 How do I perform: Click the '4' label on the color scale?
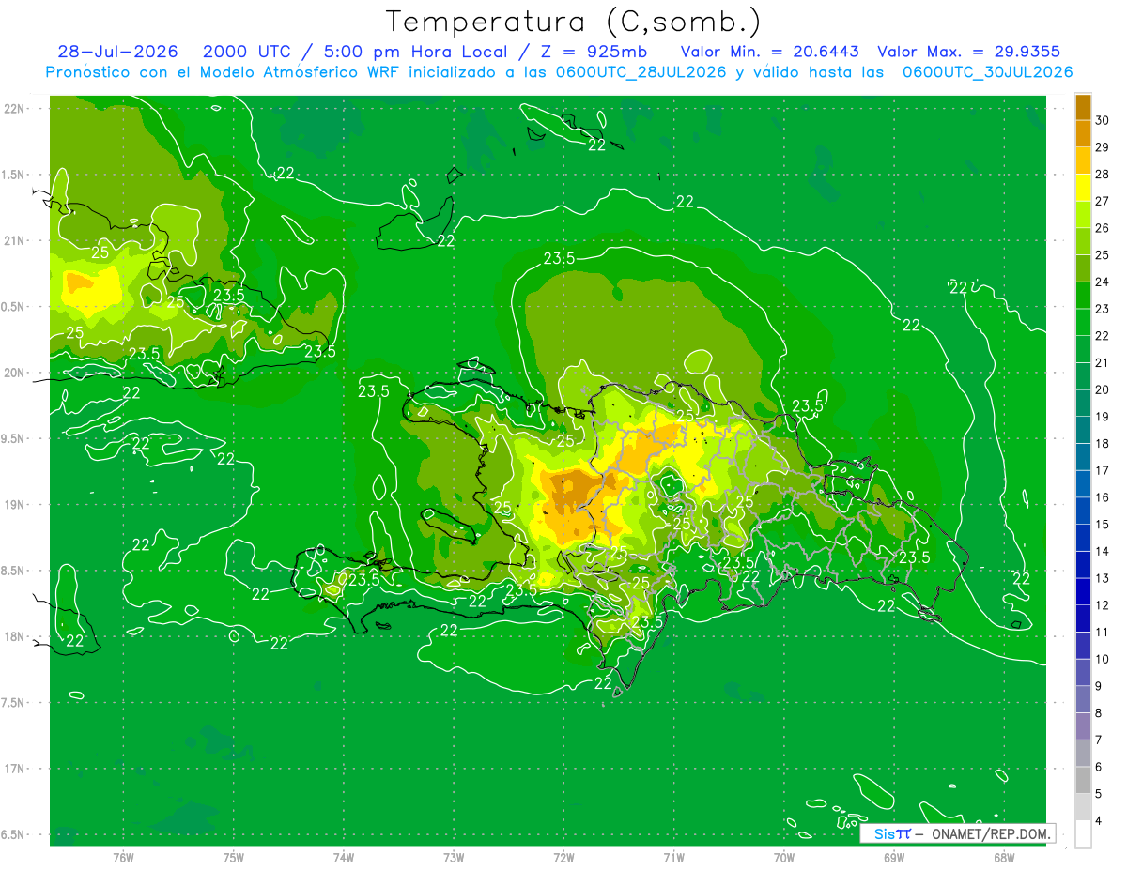[x=1099, y=820]
